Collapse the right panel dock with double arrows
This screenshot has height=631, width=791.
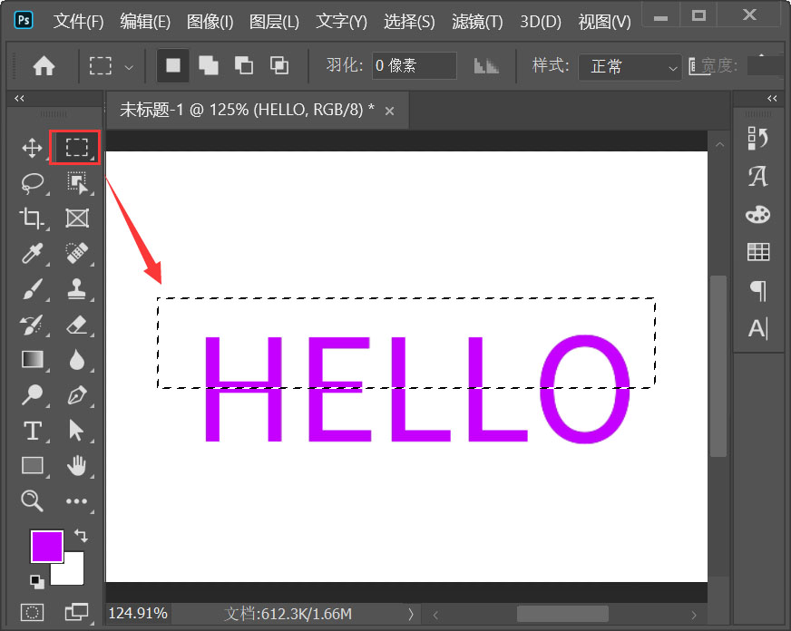tap(772, 98)
